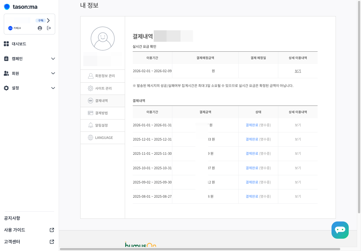Click 보기 for 2025-11-01 ~ 2025-11-30 row

298,153
